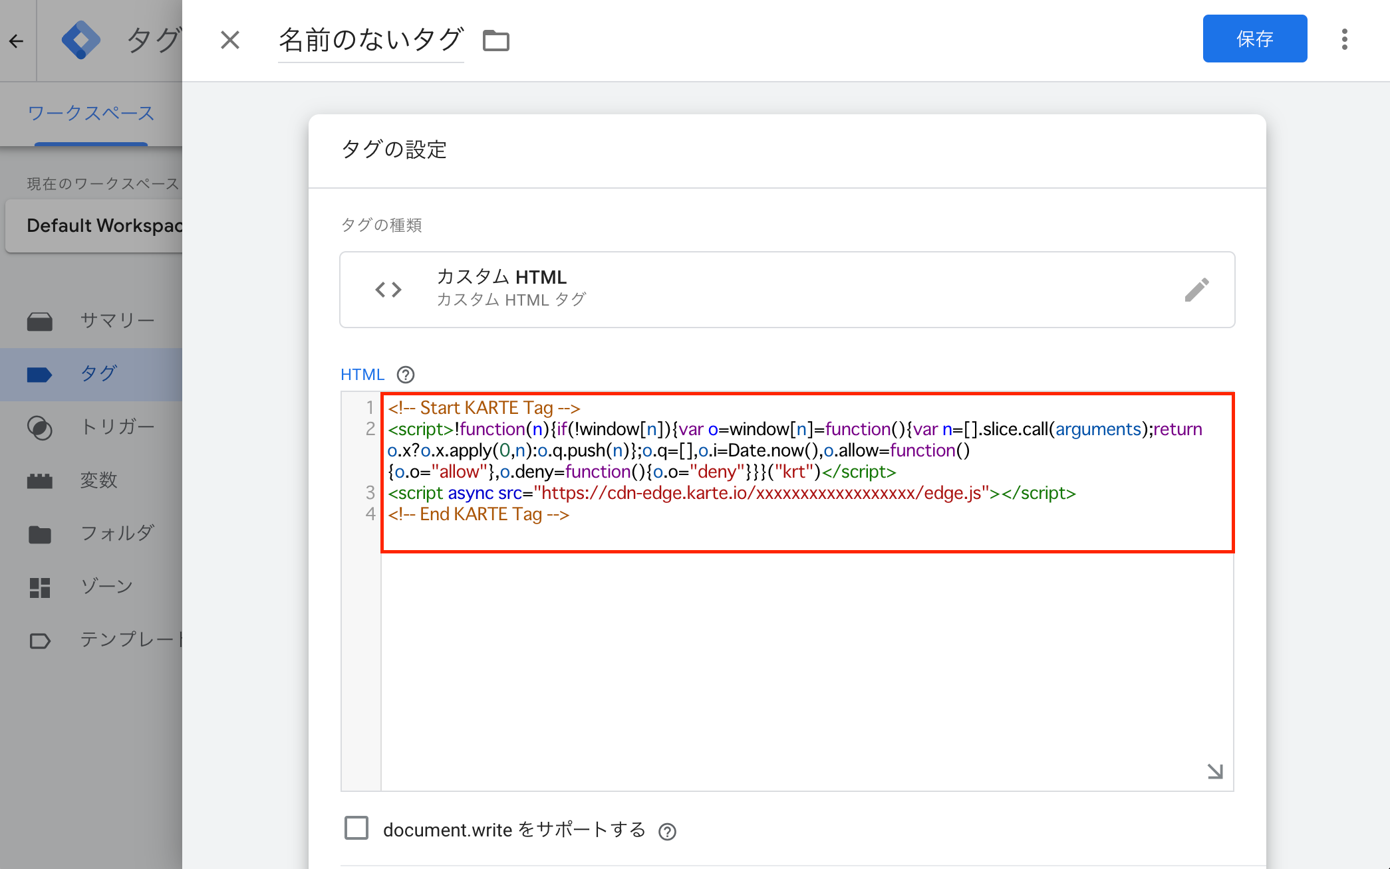Click the 変数 block icon
The width and height of the screenshot is (1390, 869).
(40, 481)
